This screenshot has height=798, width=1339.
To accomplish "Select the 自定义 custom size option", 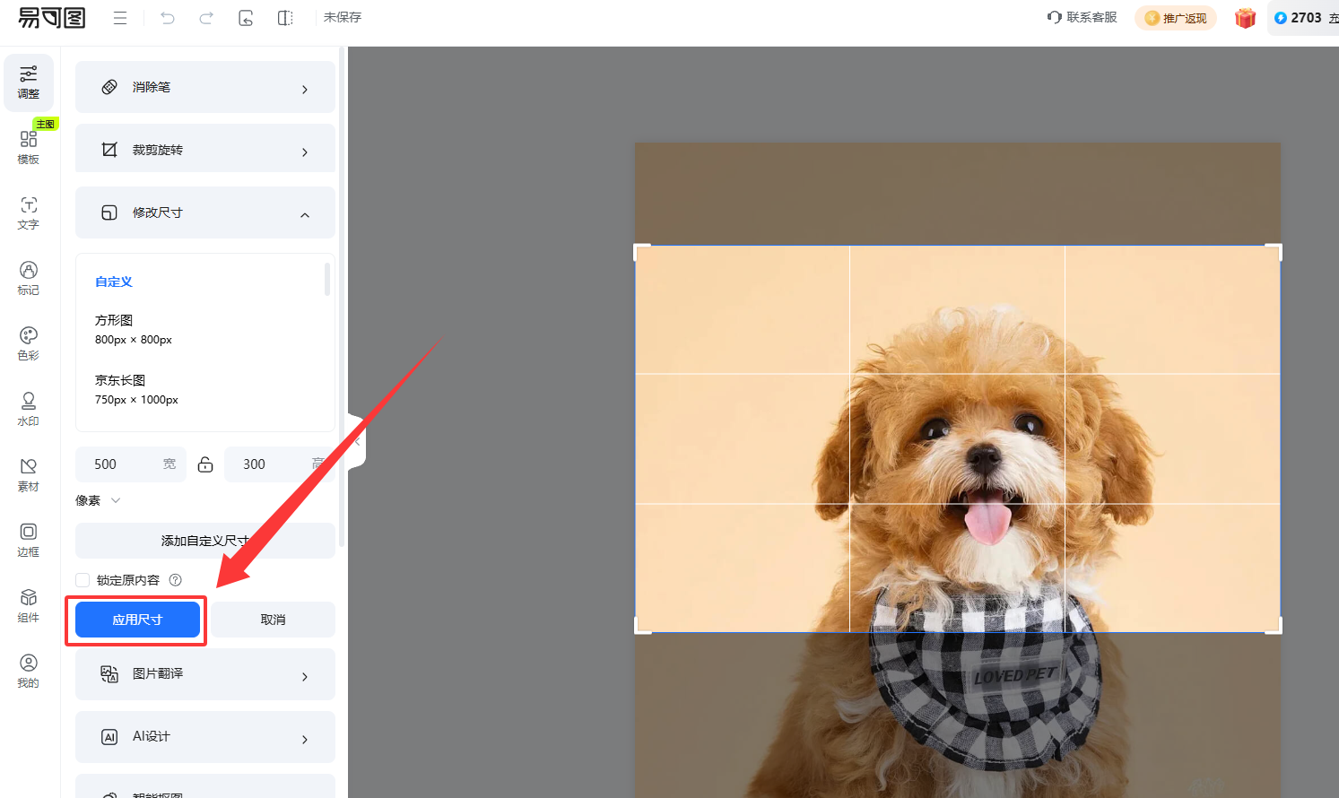I will (114, 282).
